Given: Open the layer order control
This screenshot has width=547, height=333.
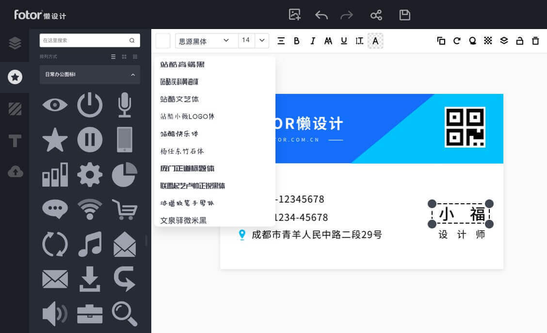Looking at the screenshot, I should coord(503,41).
